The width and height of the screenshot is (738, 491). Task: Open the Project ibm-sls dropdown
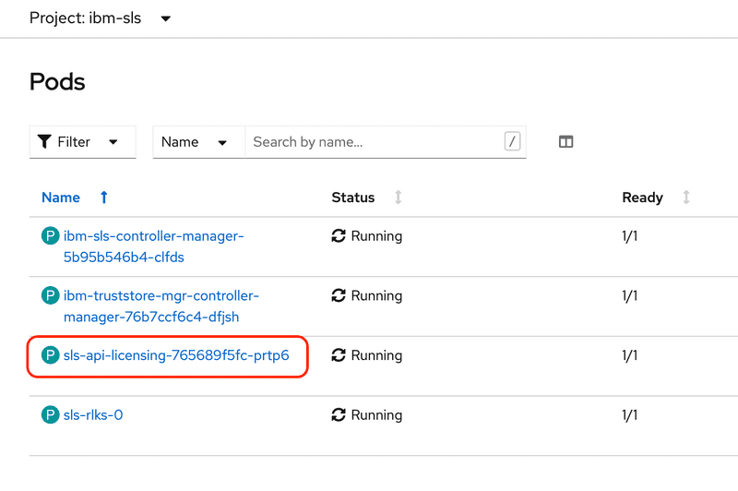point(100,18)
